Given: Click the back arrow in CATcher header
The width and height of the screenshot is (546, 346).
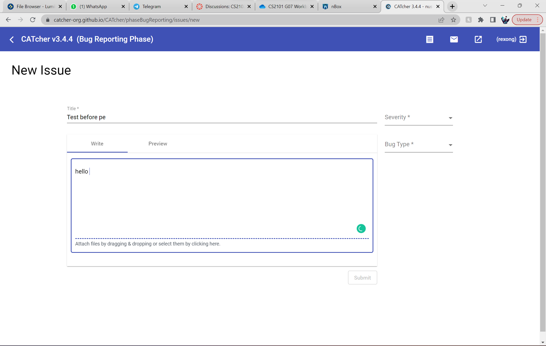Looking at the screenshot, I should tap(12, 39).
